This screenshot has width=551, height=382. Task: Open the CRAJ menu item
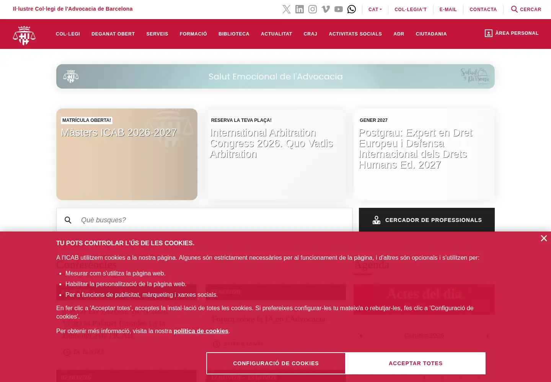pos(310,34)
